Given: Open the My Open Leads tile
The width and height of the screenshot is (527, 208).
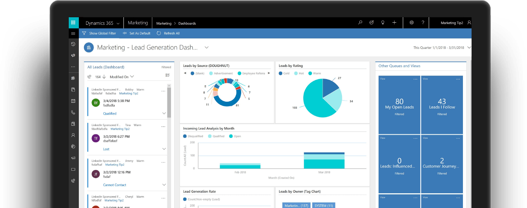Looking at the screenshot, I should click(399, 105).
